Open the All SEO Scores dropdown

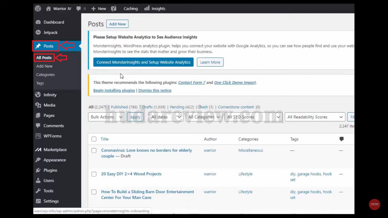pyautogui.click(x=253, y=117)
